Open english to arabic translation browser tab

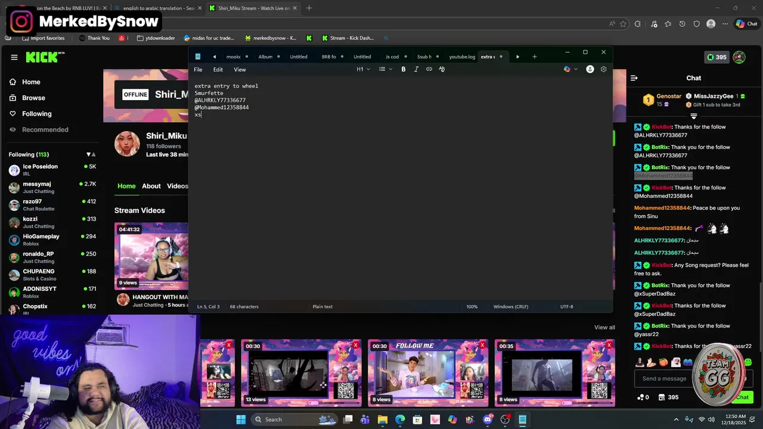(159, 8)
